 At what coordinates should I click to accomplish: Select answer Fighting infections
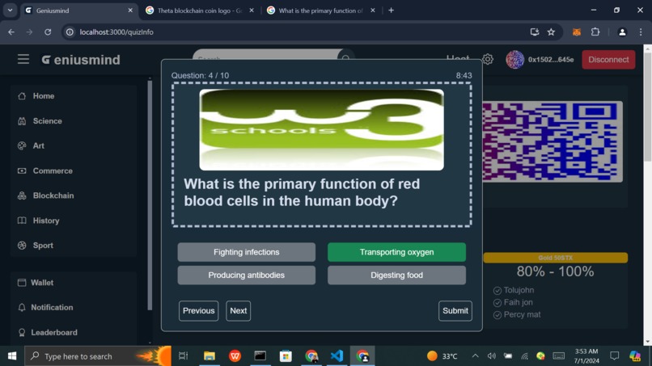247,252
